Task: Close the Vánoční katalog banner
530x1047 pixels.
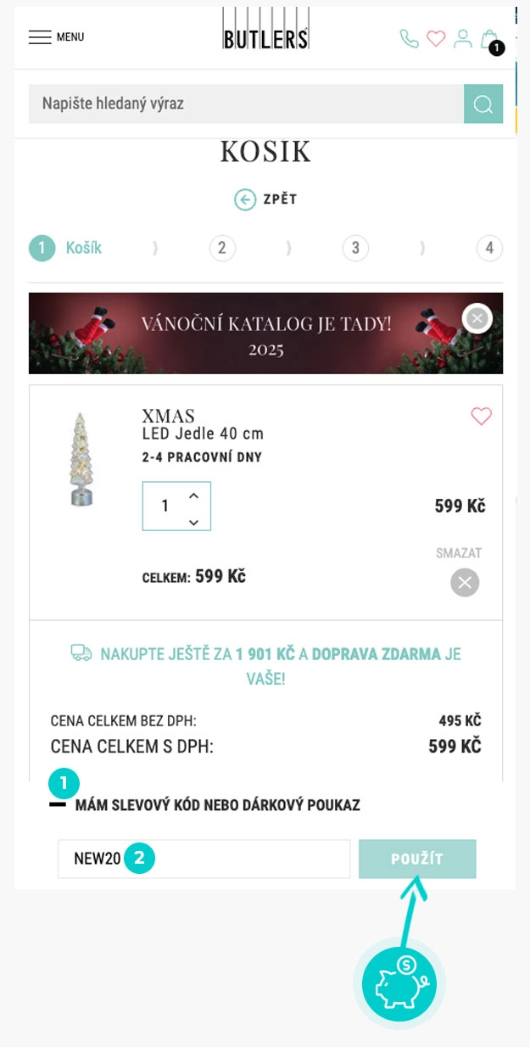Action: (x=477, y=318)
